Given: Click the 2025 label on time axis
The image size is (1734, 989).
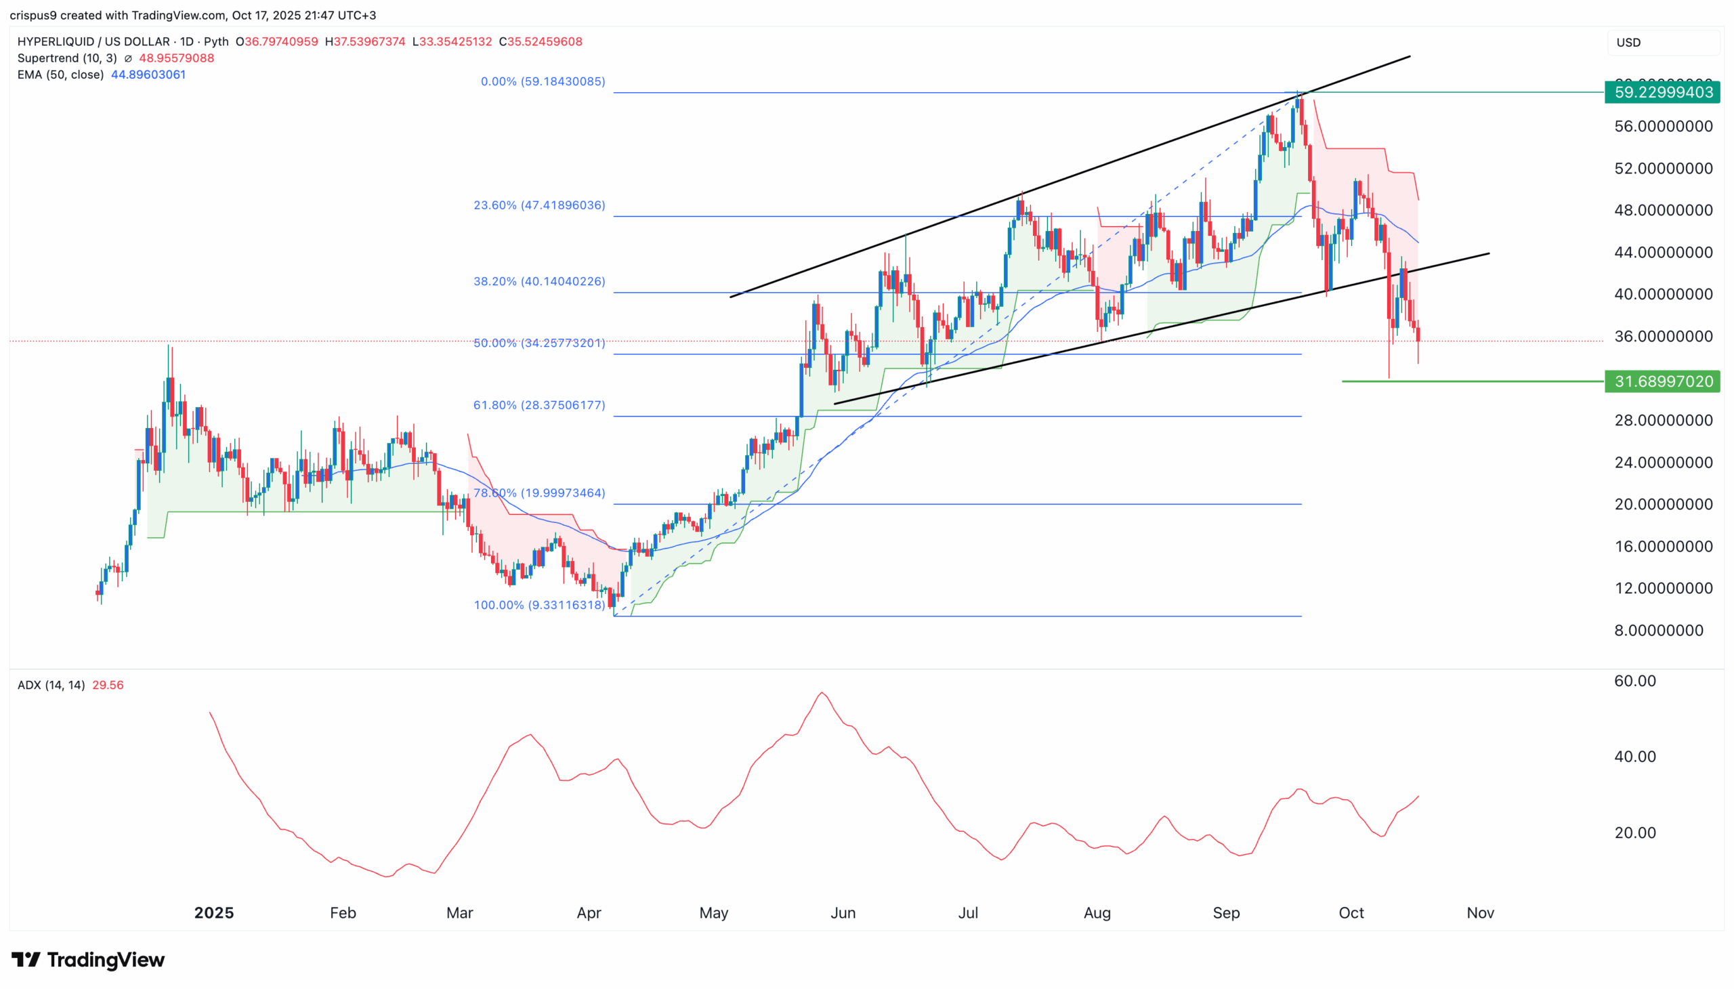Looking at the screenshot, I should point(213,913).
